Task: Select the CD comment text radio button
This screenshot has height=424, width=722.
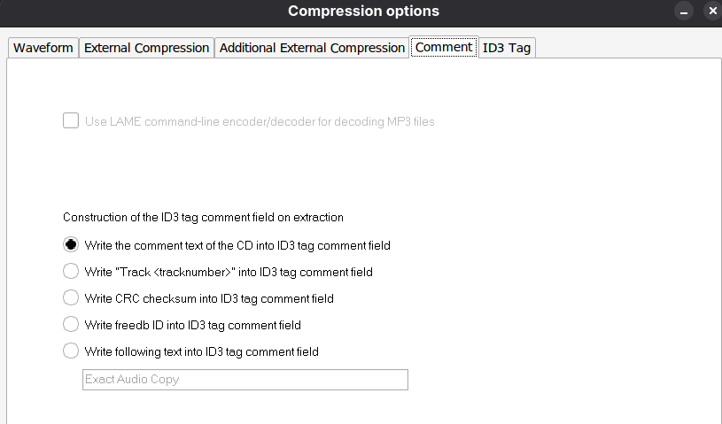Action: 71,245
